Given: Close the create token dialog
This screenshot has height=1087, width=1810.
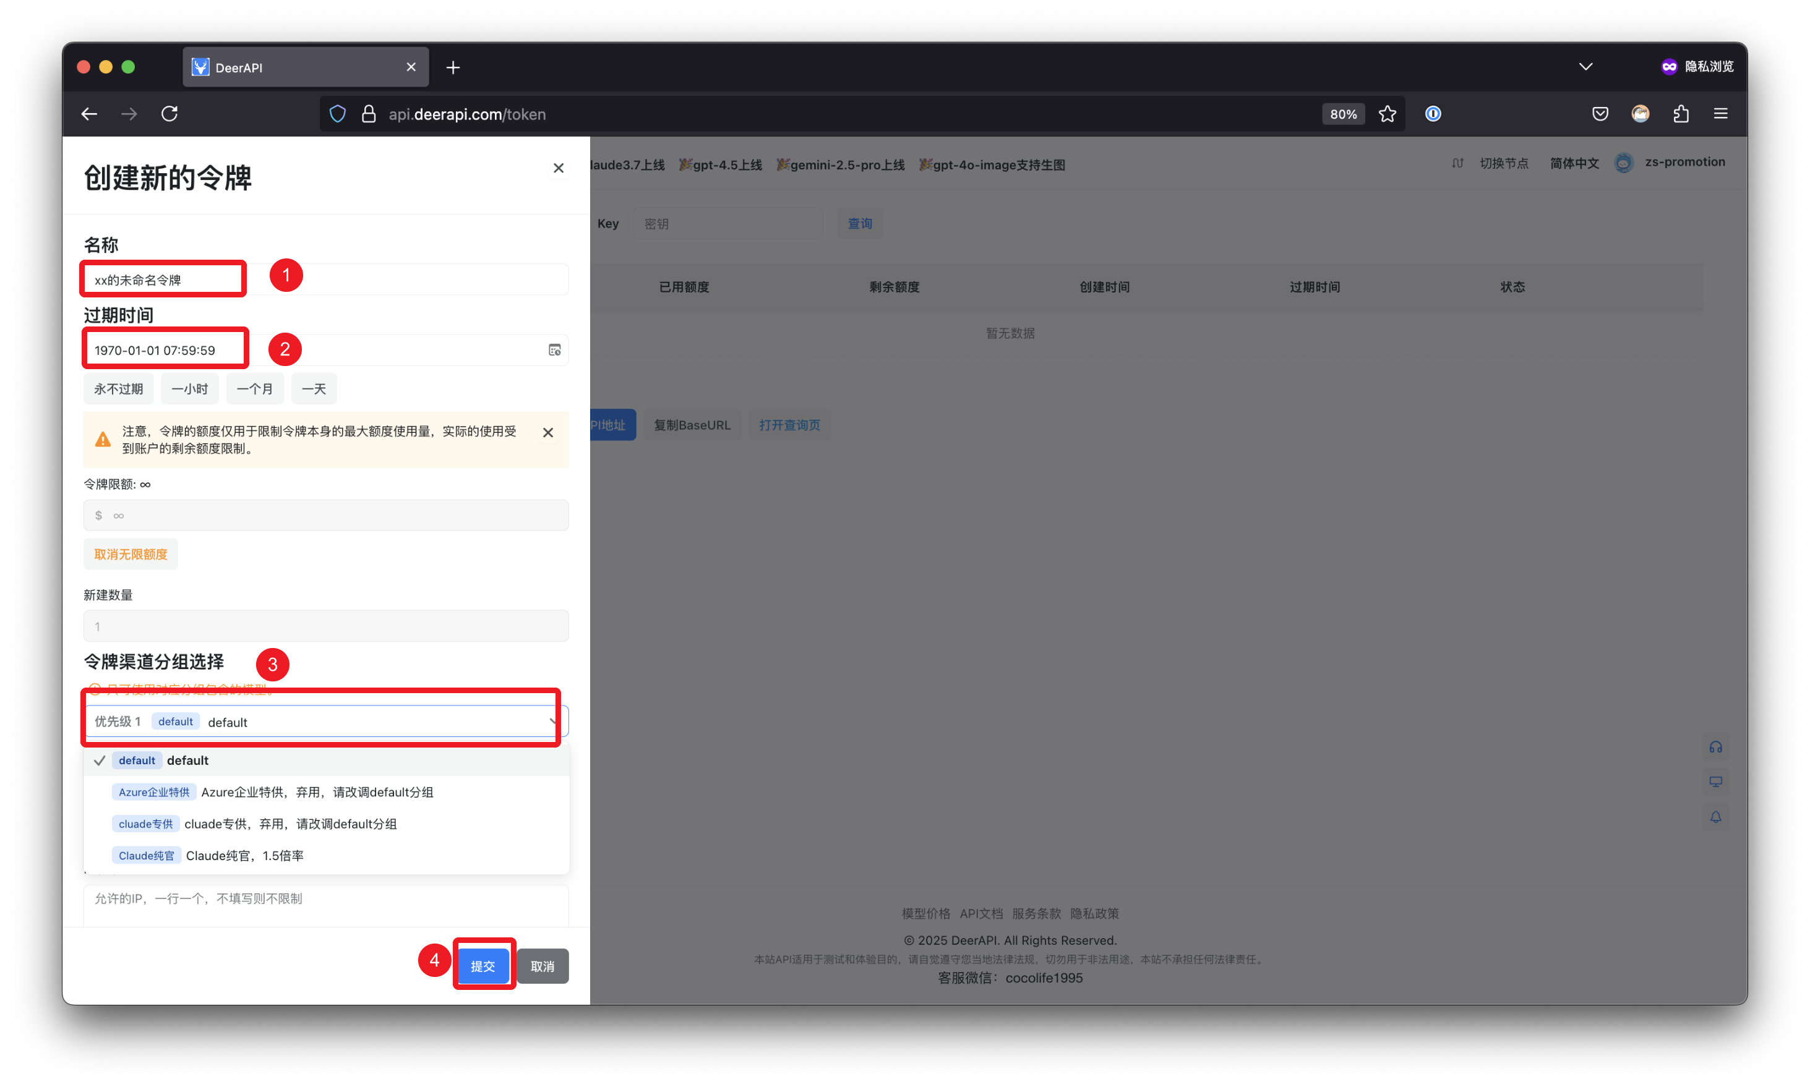Looking at the screenshot, I should (x=559, y=168).
